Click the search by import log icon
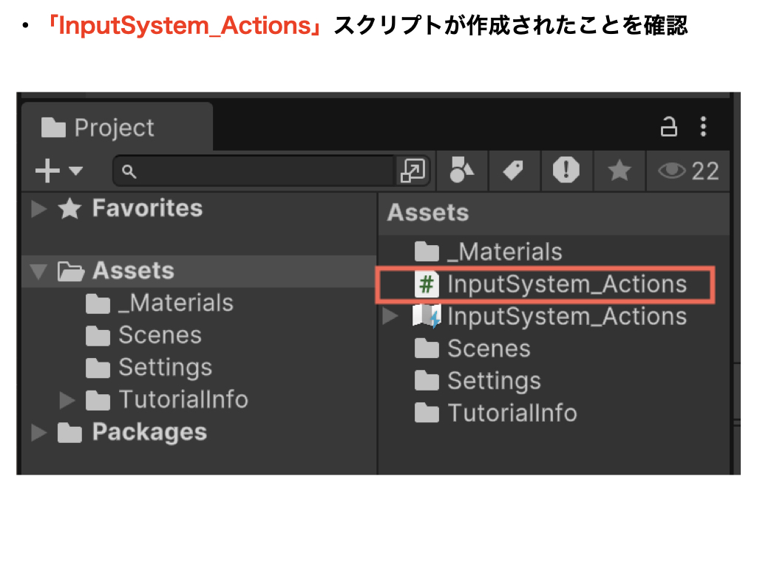Viewport: 757px width, 567px height. [566, 171]
